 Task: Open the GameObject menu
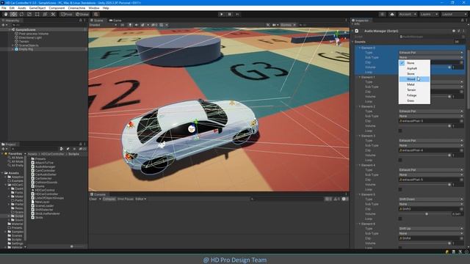click(x=37, y=8)
